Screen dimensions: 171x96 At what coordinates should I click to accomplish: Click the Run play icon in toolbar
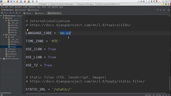pos(161,10)
